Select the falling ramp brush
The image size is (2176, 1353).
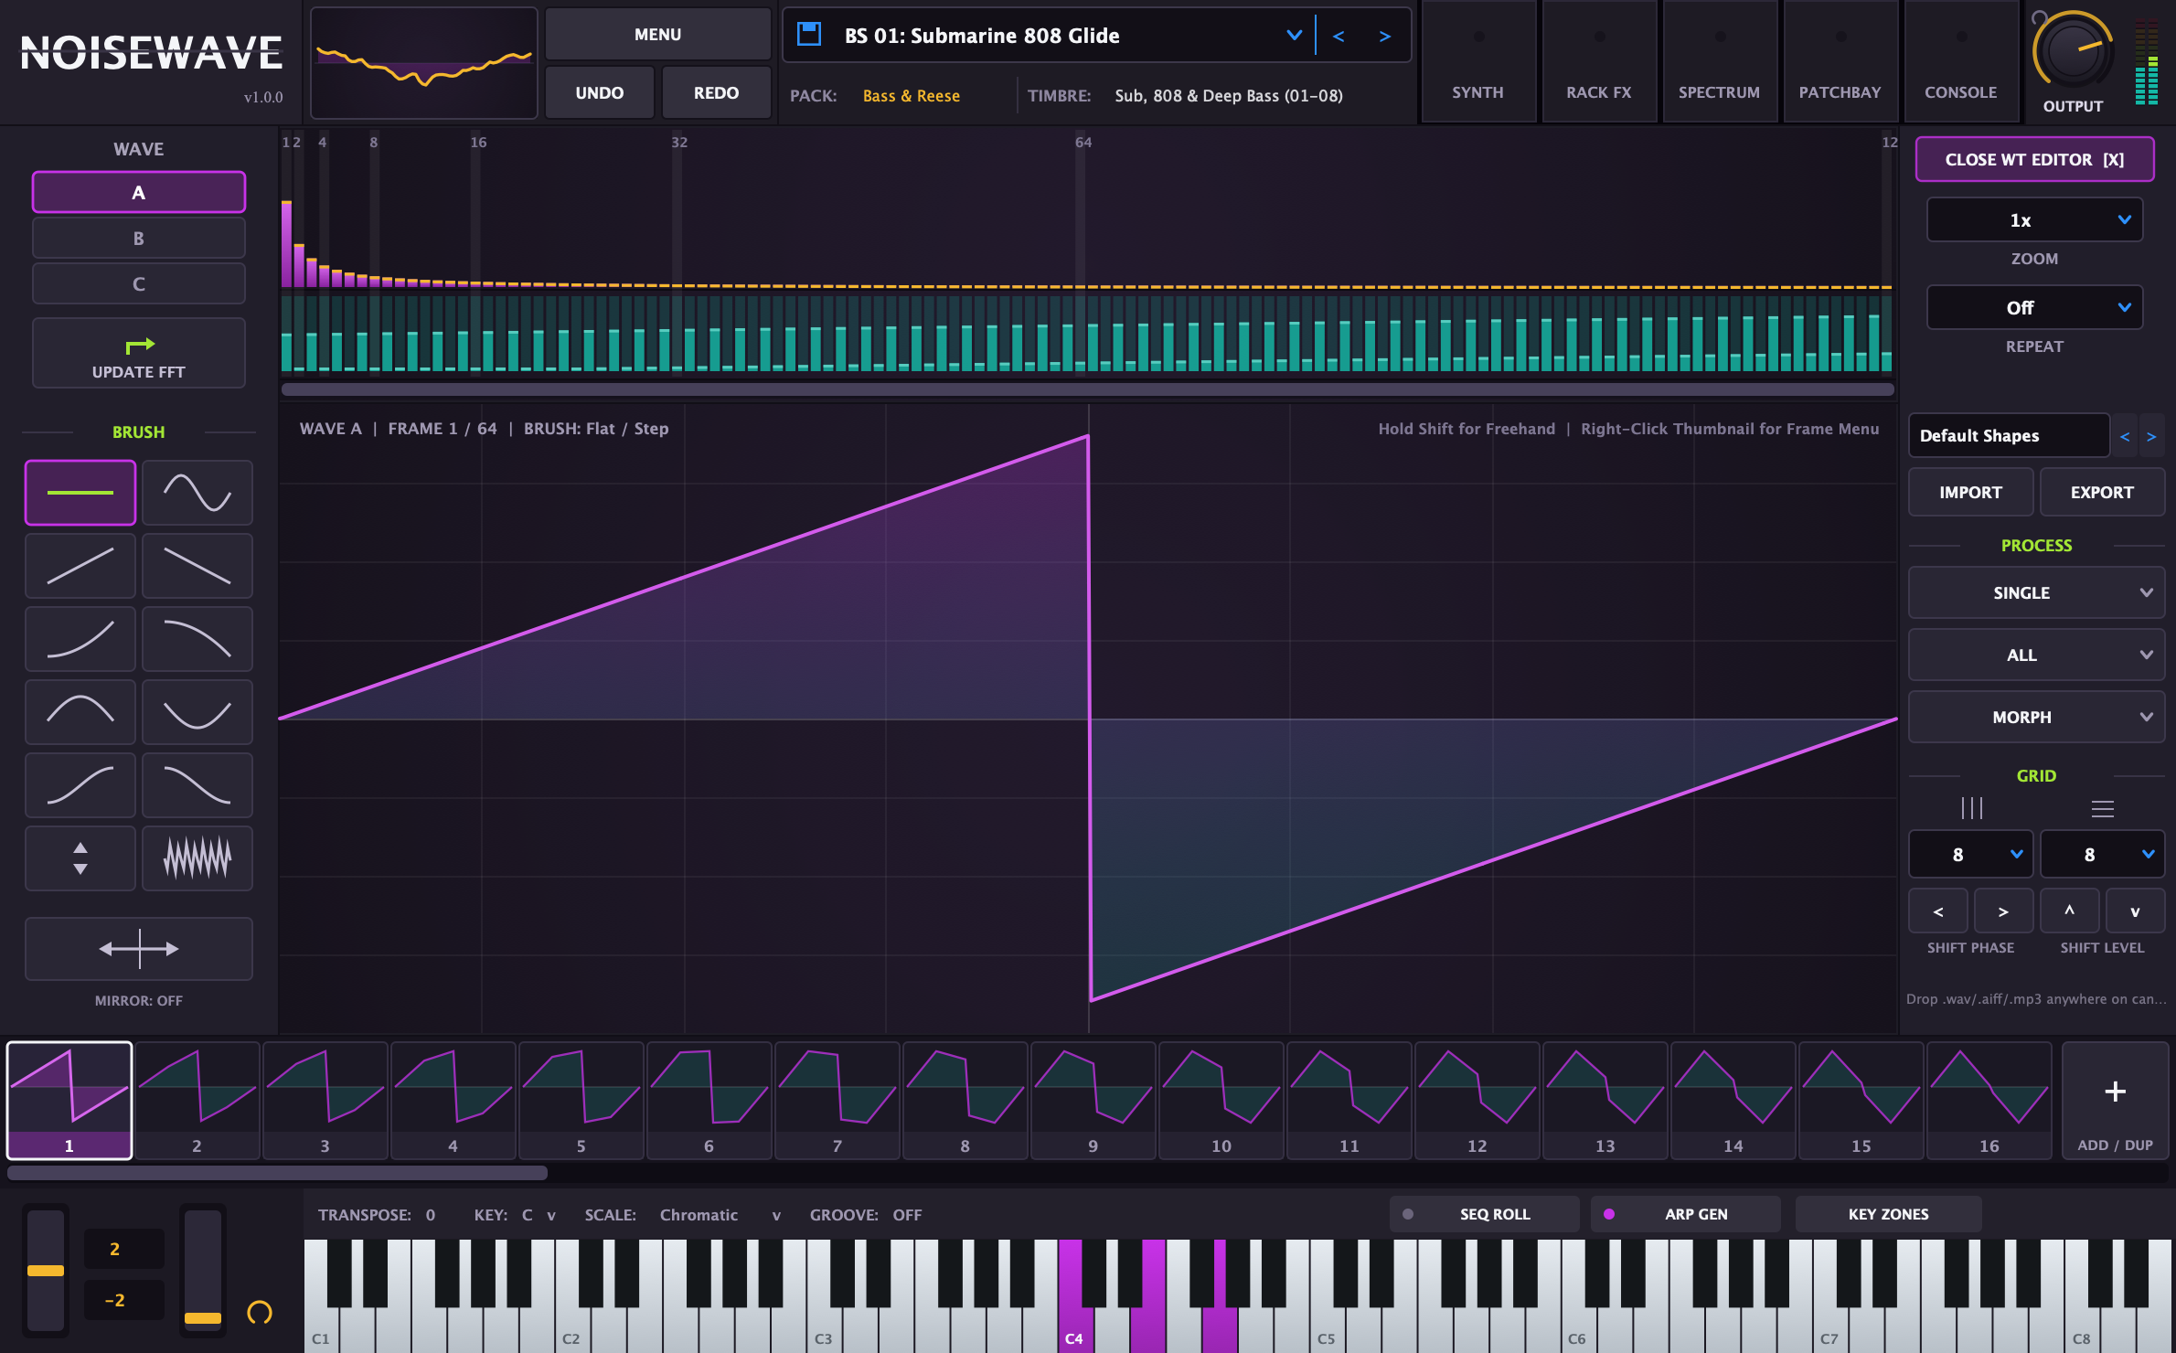[x=197, y=565]
